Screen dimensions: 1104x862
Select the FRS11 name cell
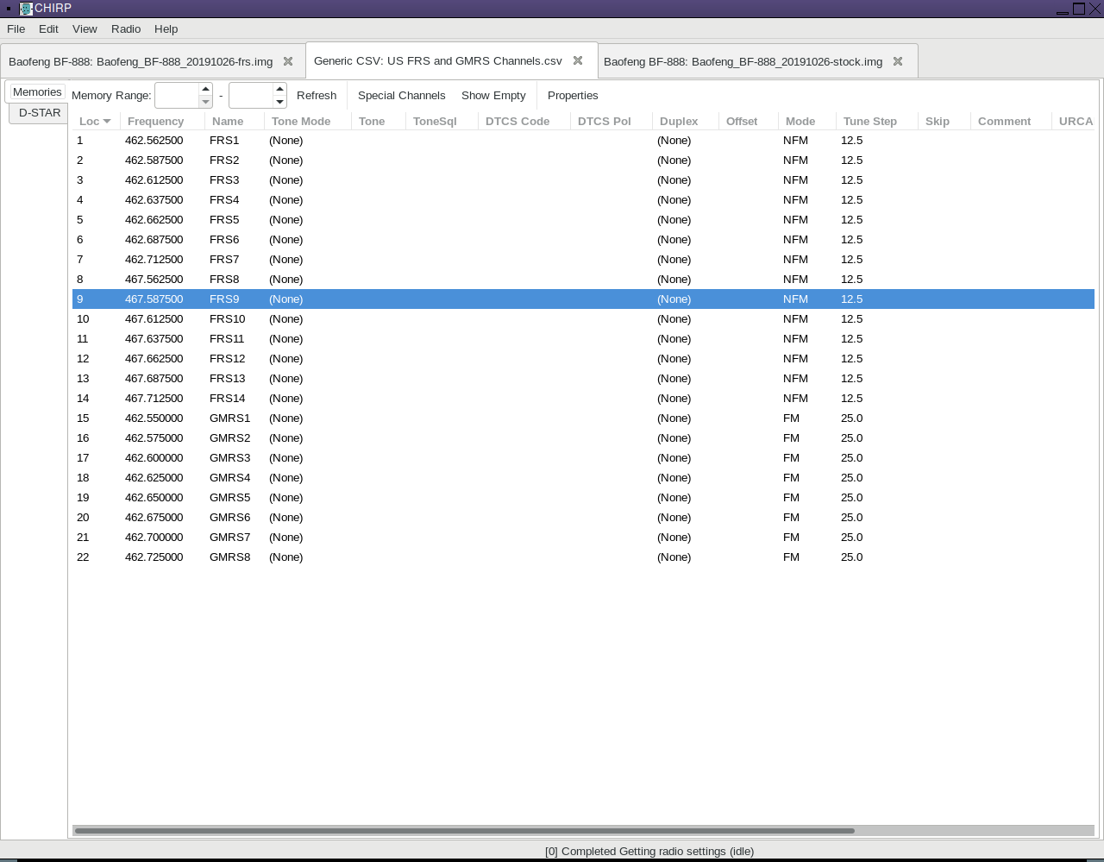pos(227,338)
